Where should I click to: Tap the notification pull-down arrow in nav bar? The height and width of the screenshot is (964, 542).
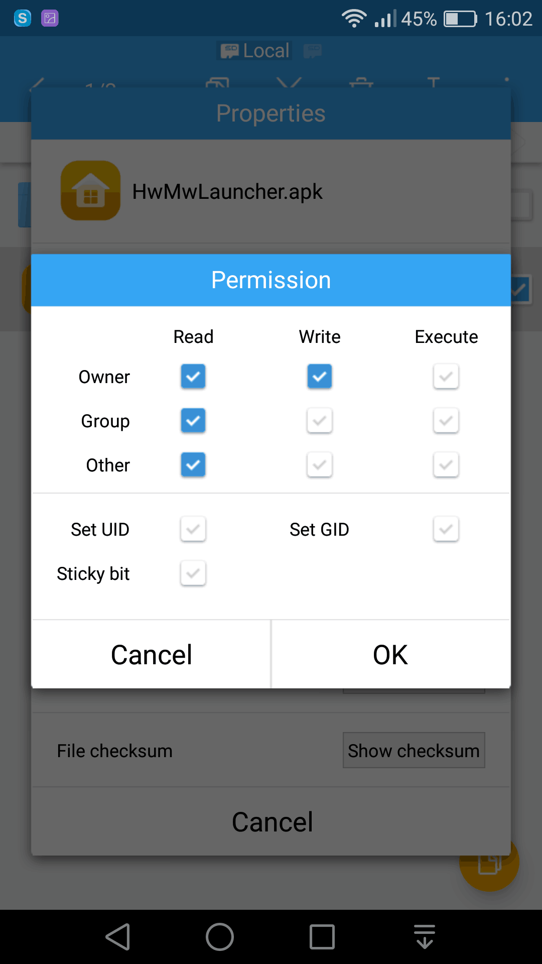(x=425, y=937)
